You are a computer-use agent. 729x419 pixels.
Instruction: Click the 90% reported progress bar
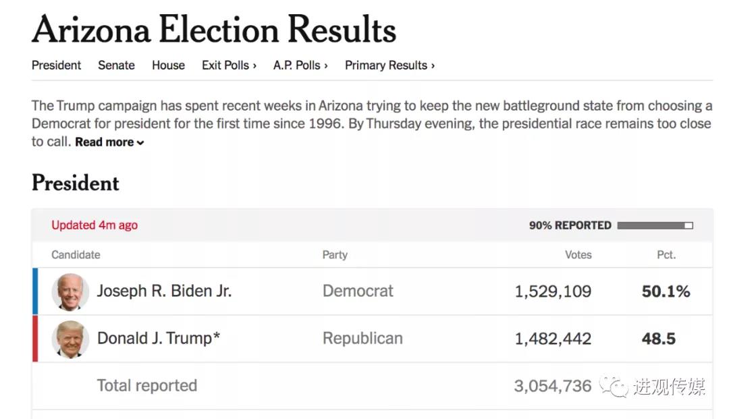coord(655,225)
